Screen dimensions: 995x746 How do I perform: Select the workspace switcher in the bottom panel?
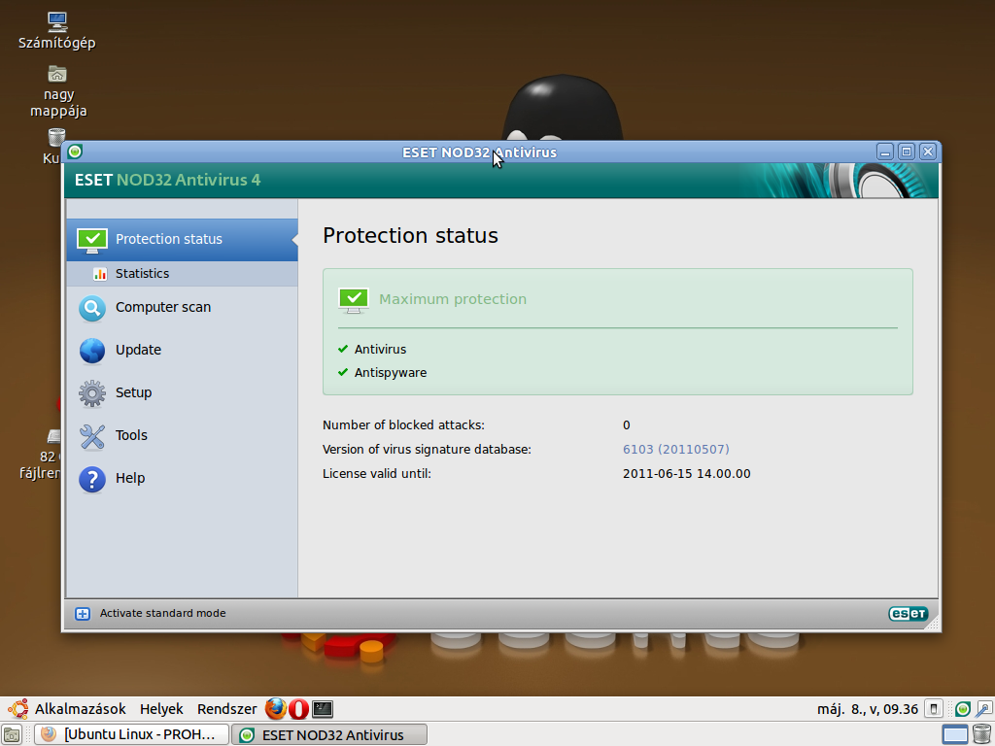tap(954, 734)
